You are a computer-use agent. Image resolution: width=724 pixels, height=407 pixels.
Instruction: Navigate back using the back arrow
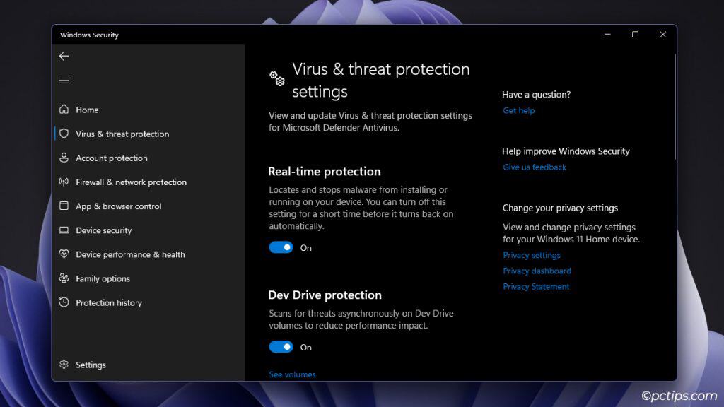[64, 56]
